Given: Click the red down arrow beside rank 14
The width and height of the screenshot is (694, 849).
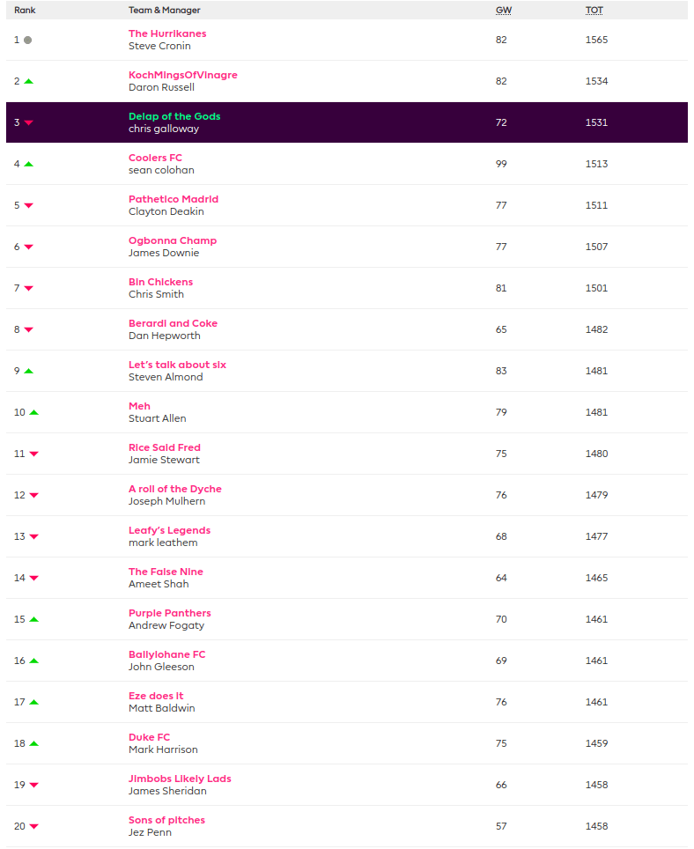Looking at the screenshot, I should pyautogui.click(x=33, y=578).
